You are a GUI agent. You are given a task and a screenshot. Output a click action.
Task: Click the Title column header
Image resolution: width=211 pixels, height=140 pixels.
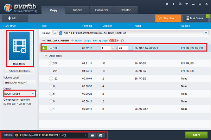(x=59, y=26)
